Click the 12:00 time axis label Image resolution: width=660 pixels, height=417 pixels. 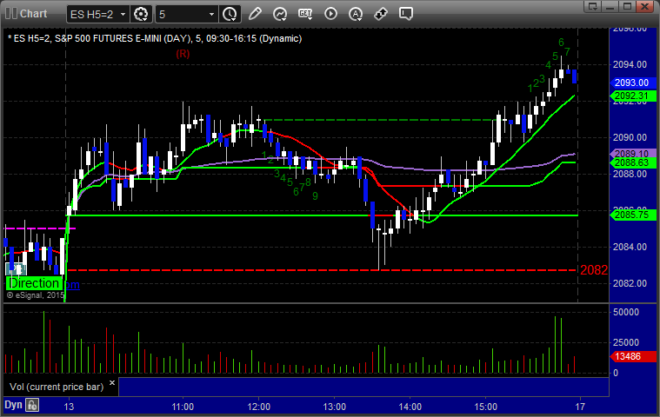(258, 407)
